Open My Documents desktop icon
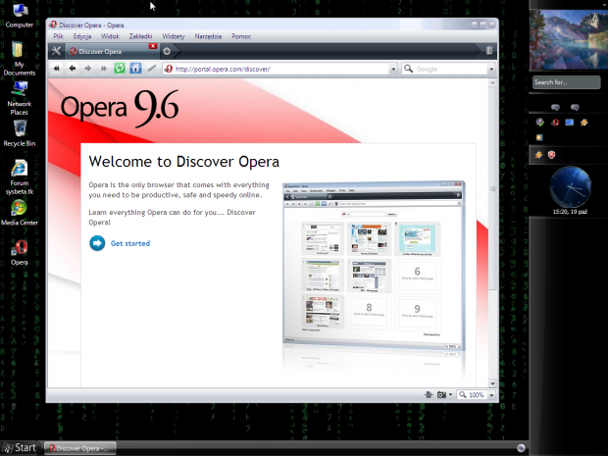The height and width of the screenshot is (456, 608). point(19,58)
